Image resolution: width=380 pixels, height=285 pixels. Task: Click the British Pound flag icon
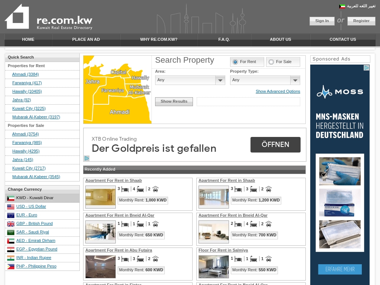(x=11, y=224)
